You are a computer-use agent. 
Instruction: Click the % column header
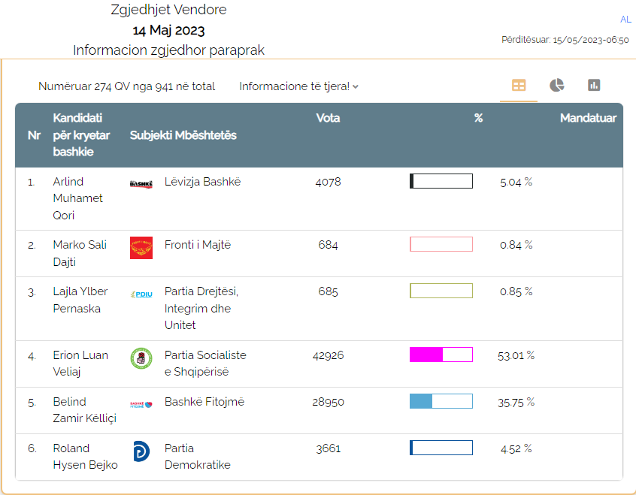point(479,118)
